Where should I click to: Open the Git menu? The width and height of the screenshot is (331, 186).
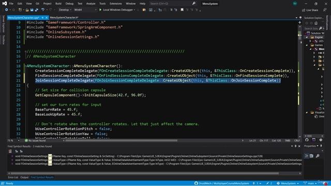(37, 4)
